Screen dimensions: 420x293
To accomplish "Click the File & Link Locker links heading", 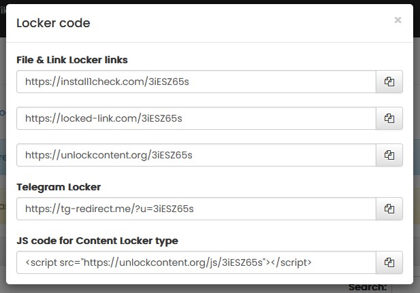I will 72,60.
